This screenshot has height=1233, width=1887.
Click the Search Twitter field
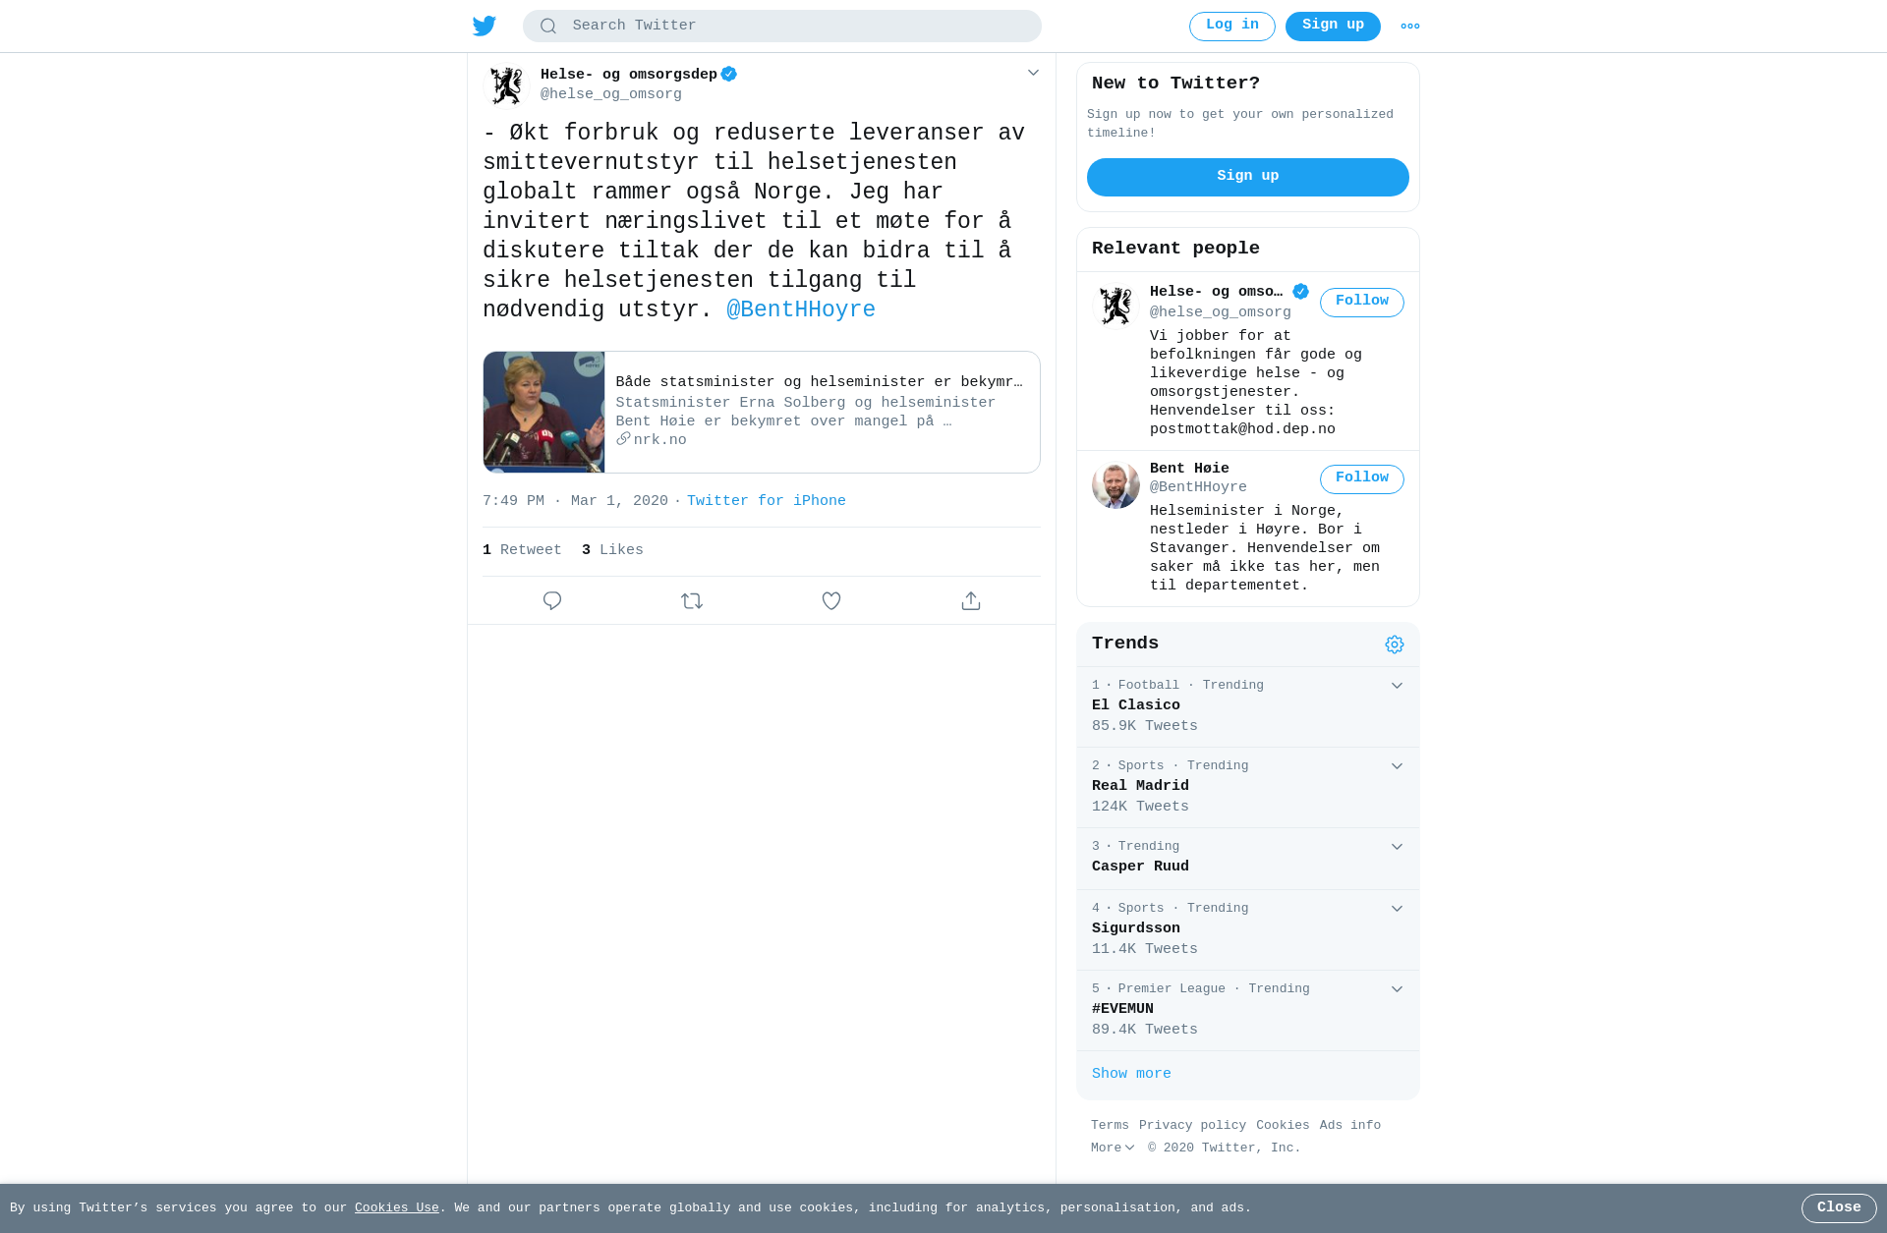click(x=782, y=27)
